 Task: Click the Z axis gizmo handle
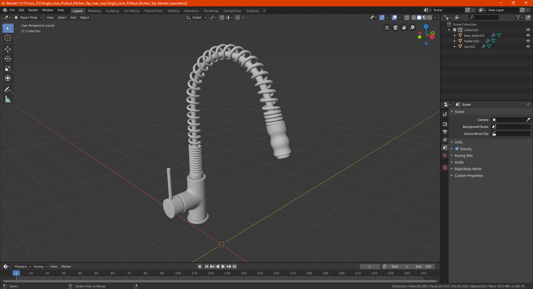(x=426, y=26)
